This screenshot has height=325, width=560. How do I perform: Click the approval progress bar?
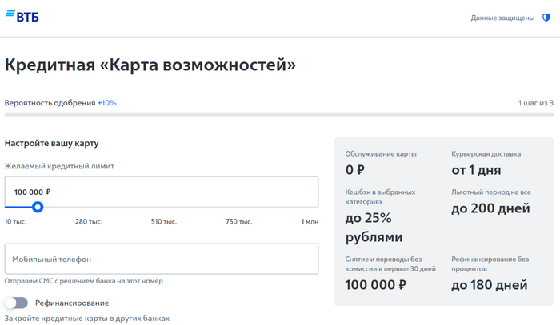click(278, 115)
